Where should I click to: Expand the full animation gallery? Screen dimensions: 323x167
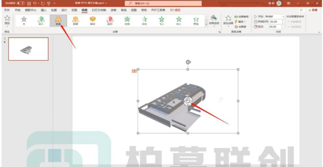[206, 25]
